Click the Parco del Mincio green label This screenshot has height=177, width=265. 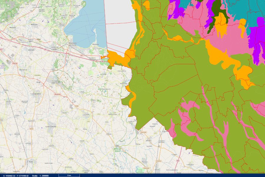117,150
